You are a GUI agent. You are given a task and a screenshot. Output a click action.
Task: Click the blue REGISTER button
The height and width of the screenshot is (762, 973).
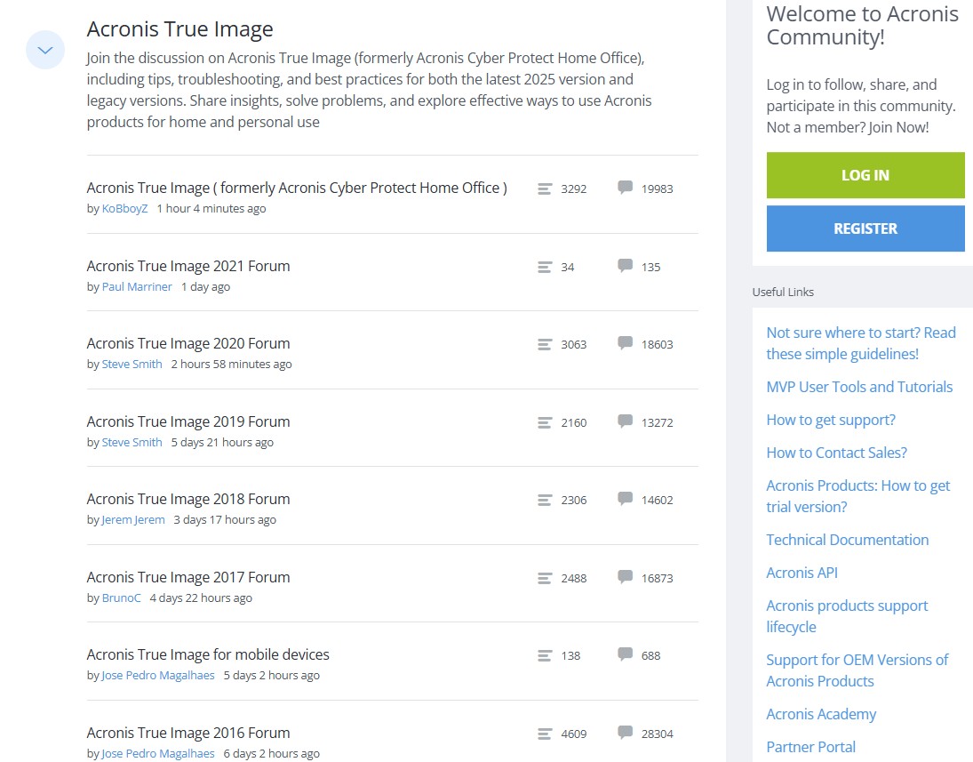865,229
